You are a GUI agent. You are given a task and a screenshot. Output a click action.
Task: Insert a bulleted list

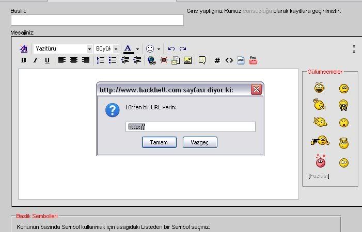tap(113, 60)
